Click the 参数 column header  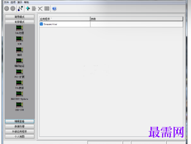tap(136, 19)
